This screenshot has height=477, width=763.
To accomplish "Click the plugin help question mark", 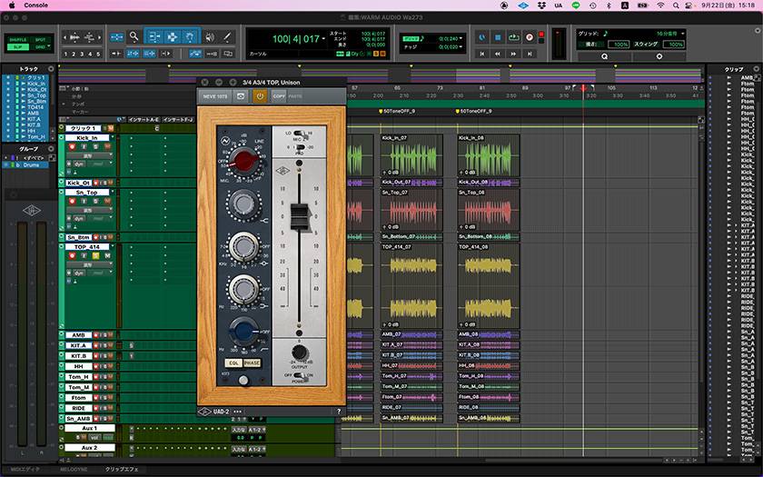I will pos(339,412).
